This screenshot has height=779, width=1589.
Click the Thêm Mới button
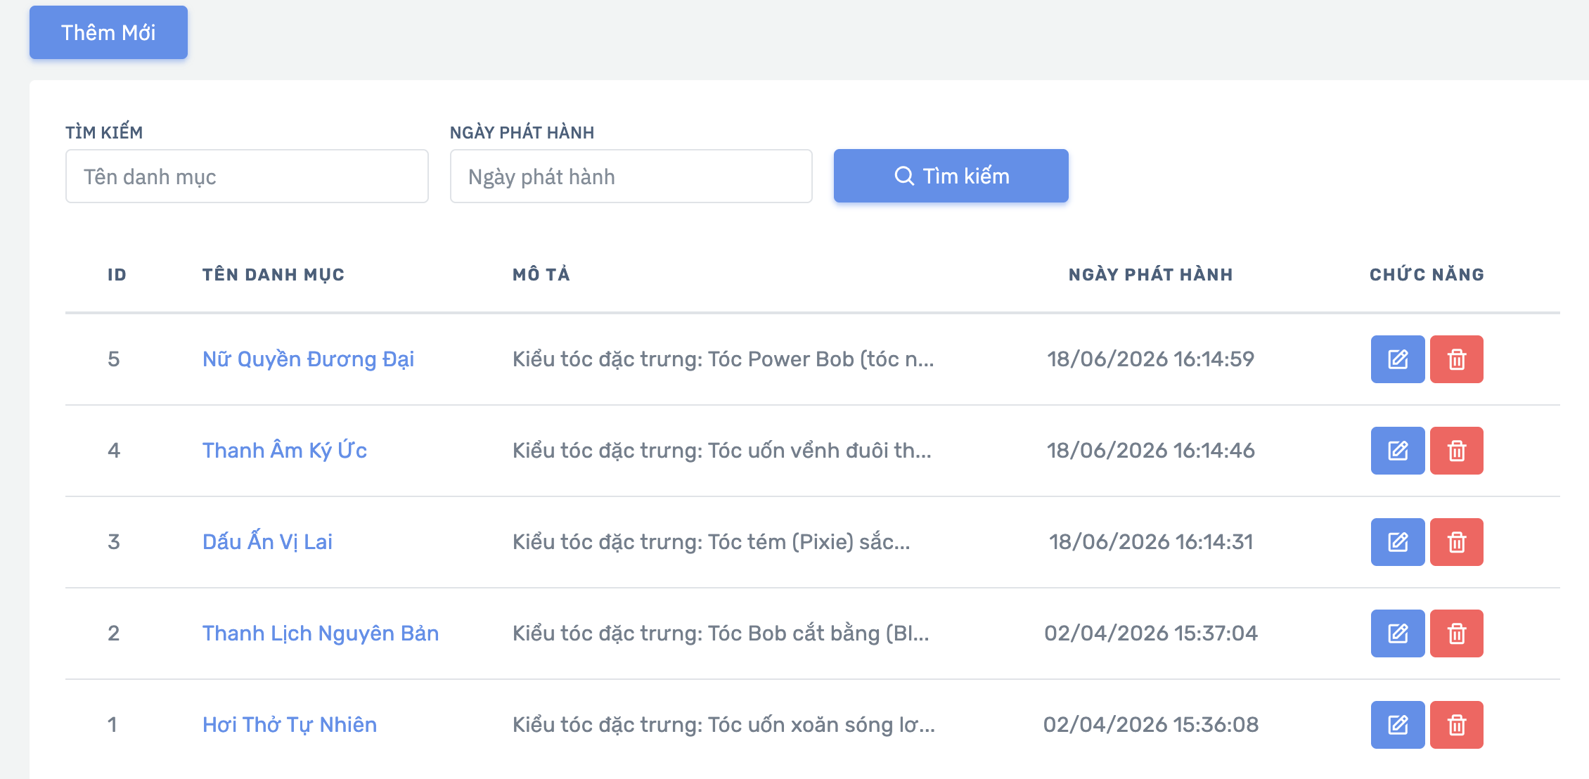pos(108,32)
